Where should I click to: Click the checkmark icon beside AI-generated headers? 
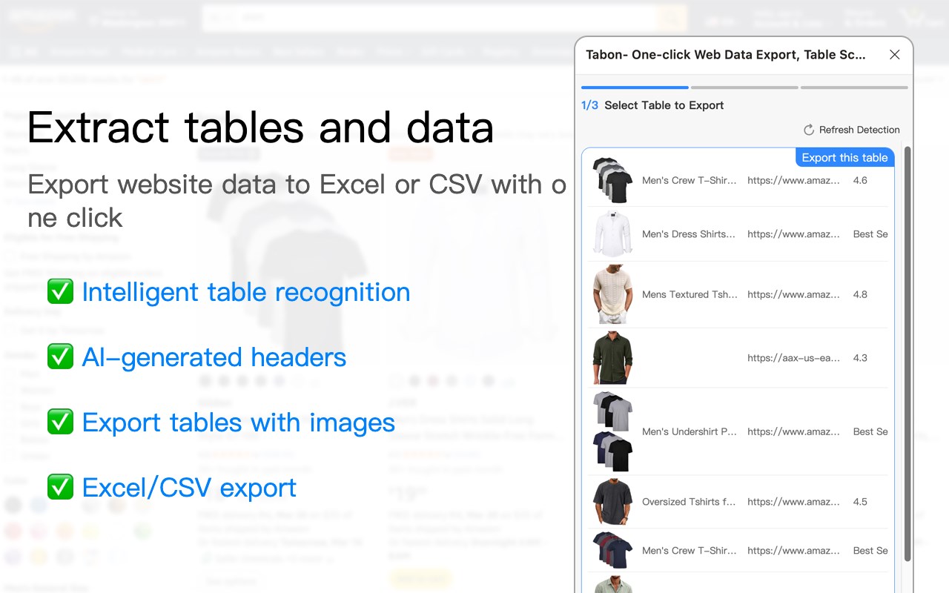(x=60, y=356)
